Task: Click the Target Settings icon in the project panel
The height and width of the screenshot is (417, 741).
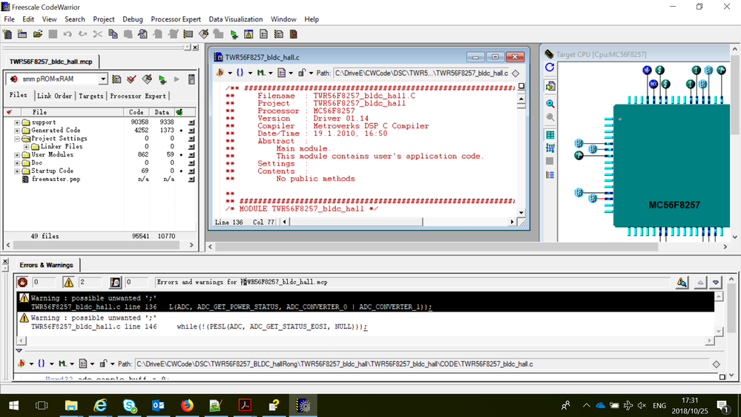Action: (116, 79)
